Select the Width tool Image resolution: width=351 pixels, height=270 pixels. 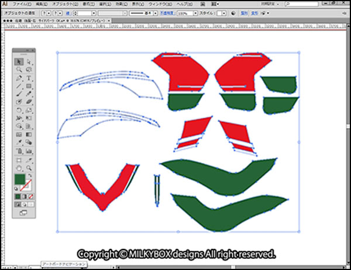pyautogui.click(x=19, y=118)
